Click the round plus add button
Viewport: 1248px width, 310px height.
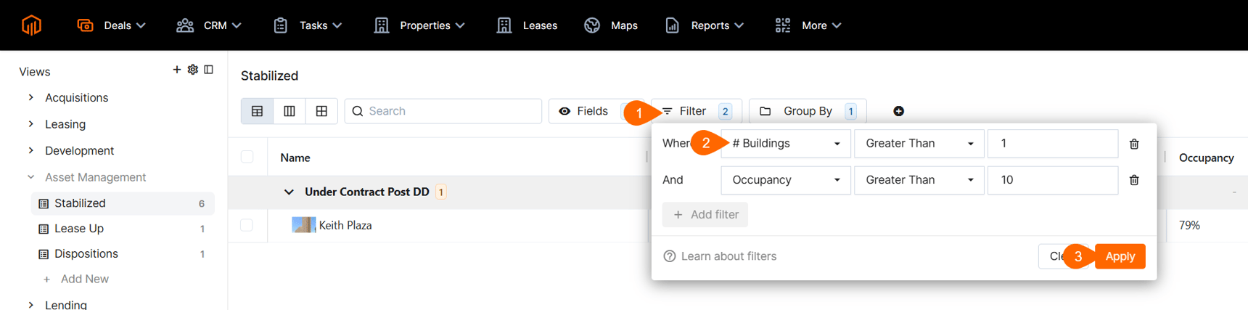[x=898, y=111]
